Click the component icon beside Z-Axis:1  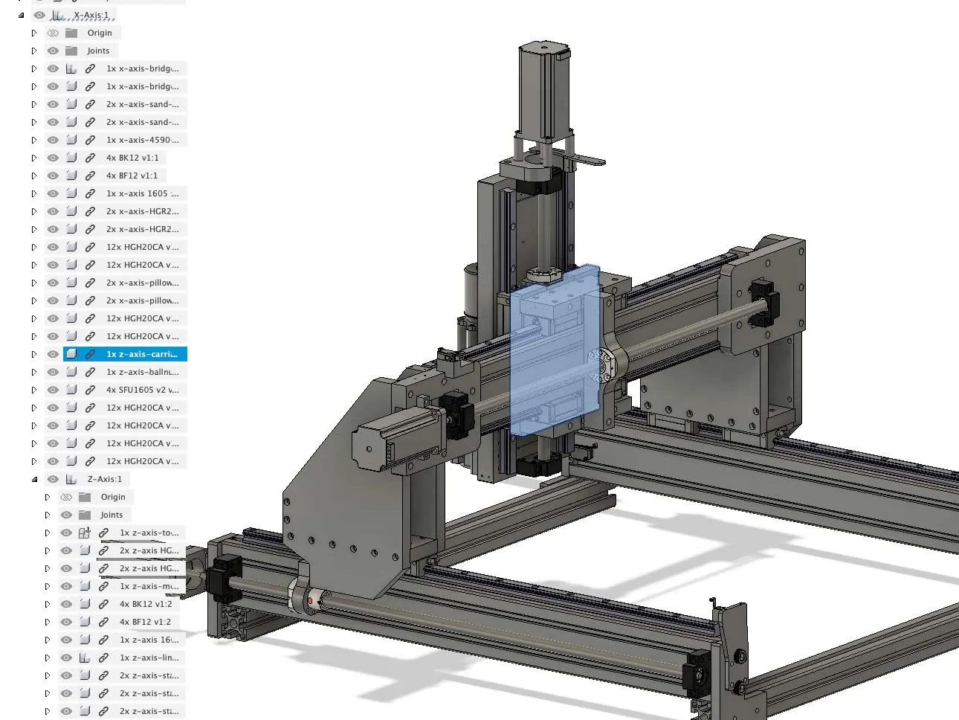71,478
